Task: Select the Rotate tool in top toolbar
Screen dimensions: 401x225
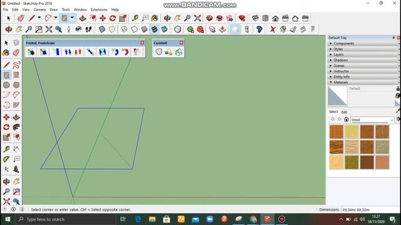Action: (x=113, y=18)
